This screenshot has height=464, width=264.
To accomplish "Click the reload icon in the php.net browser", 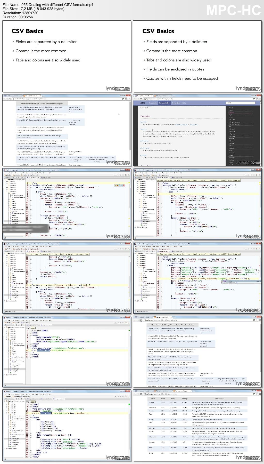I will click(141, 99).
